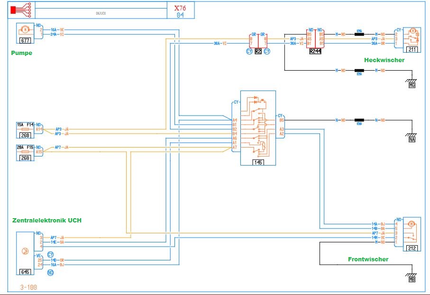Click the 3-100 page number
Screen dimensions: 430x295
click(28, 287)
